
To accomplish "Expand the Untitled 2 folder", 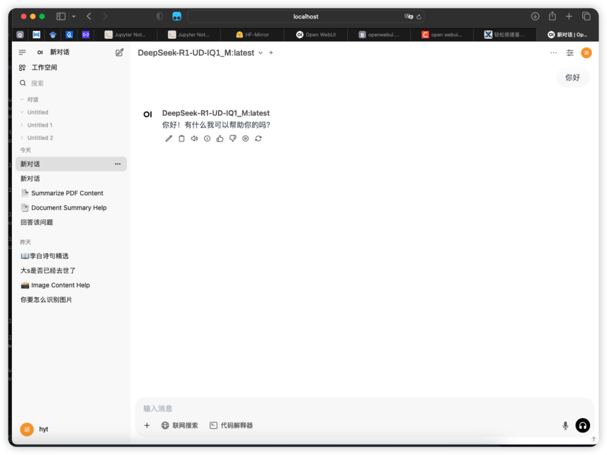I will click(x=37, y=138).
